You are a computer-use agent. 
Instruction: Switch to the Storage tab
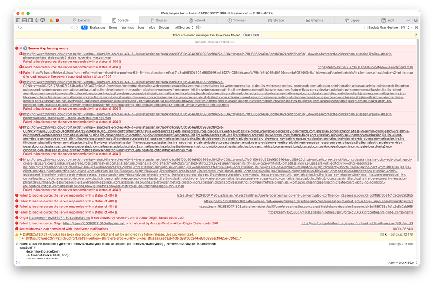click(x=276, y=20)
